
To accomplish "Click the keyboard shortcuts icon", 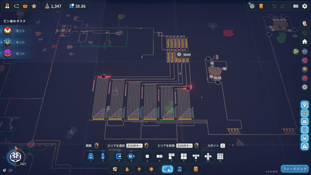I will point(296,6).
